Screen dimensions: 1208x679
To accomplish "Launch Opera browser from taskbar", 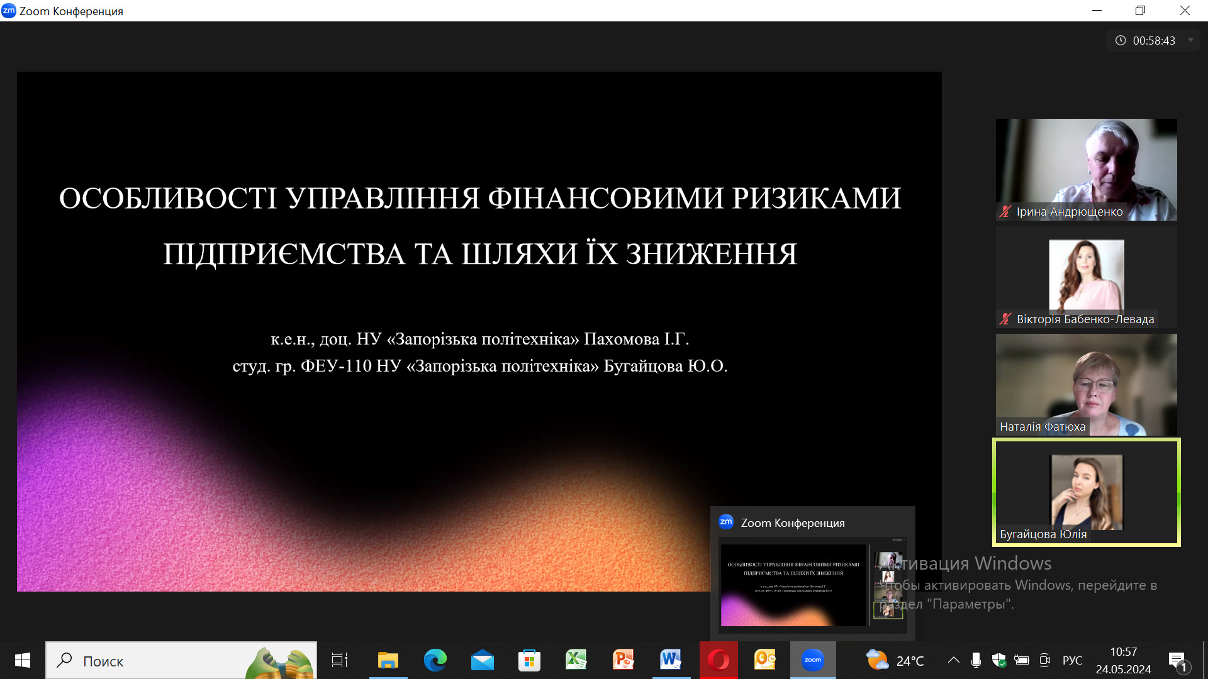I will point(718,660).
